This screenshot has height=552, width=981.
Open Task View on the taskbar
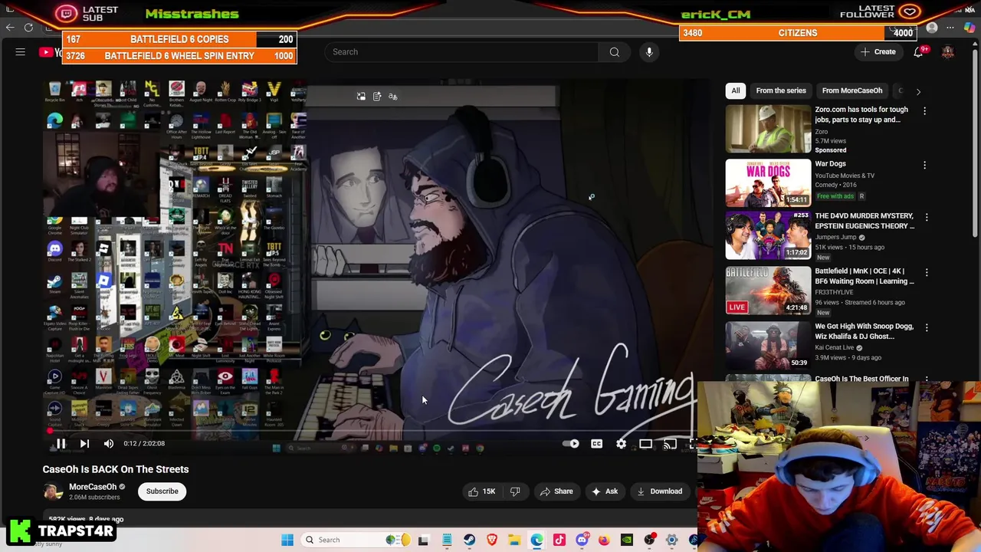pyautogui.click(x=423, y=540)
